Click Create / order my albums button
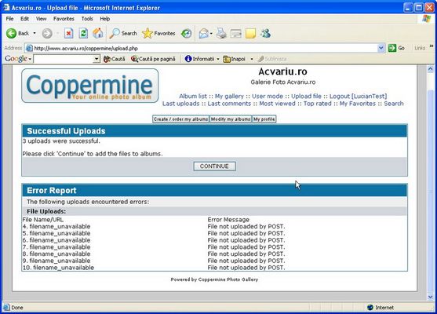The image size is (437, 314). [x=181, y=119]
